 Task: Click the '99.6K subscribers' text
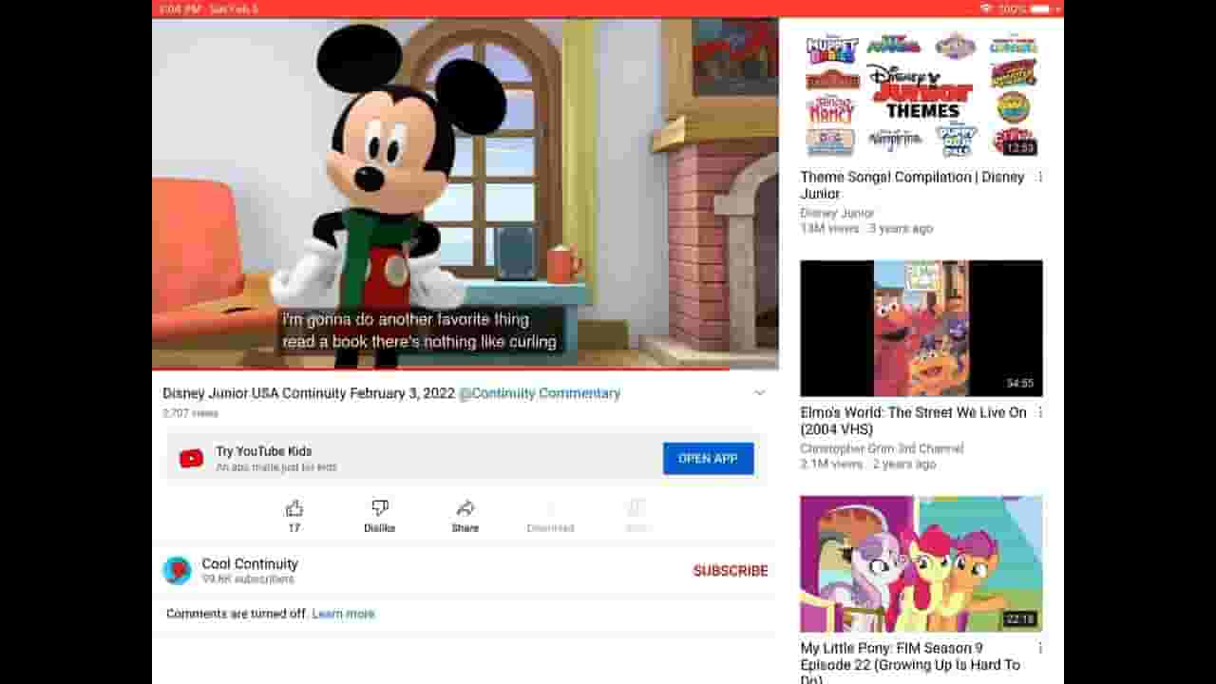(248, 579)
